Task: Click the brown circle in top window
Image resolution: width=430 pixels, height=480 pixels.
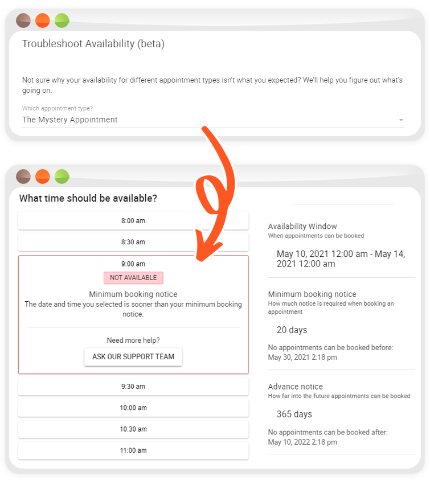Action: click(23, 20)
